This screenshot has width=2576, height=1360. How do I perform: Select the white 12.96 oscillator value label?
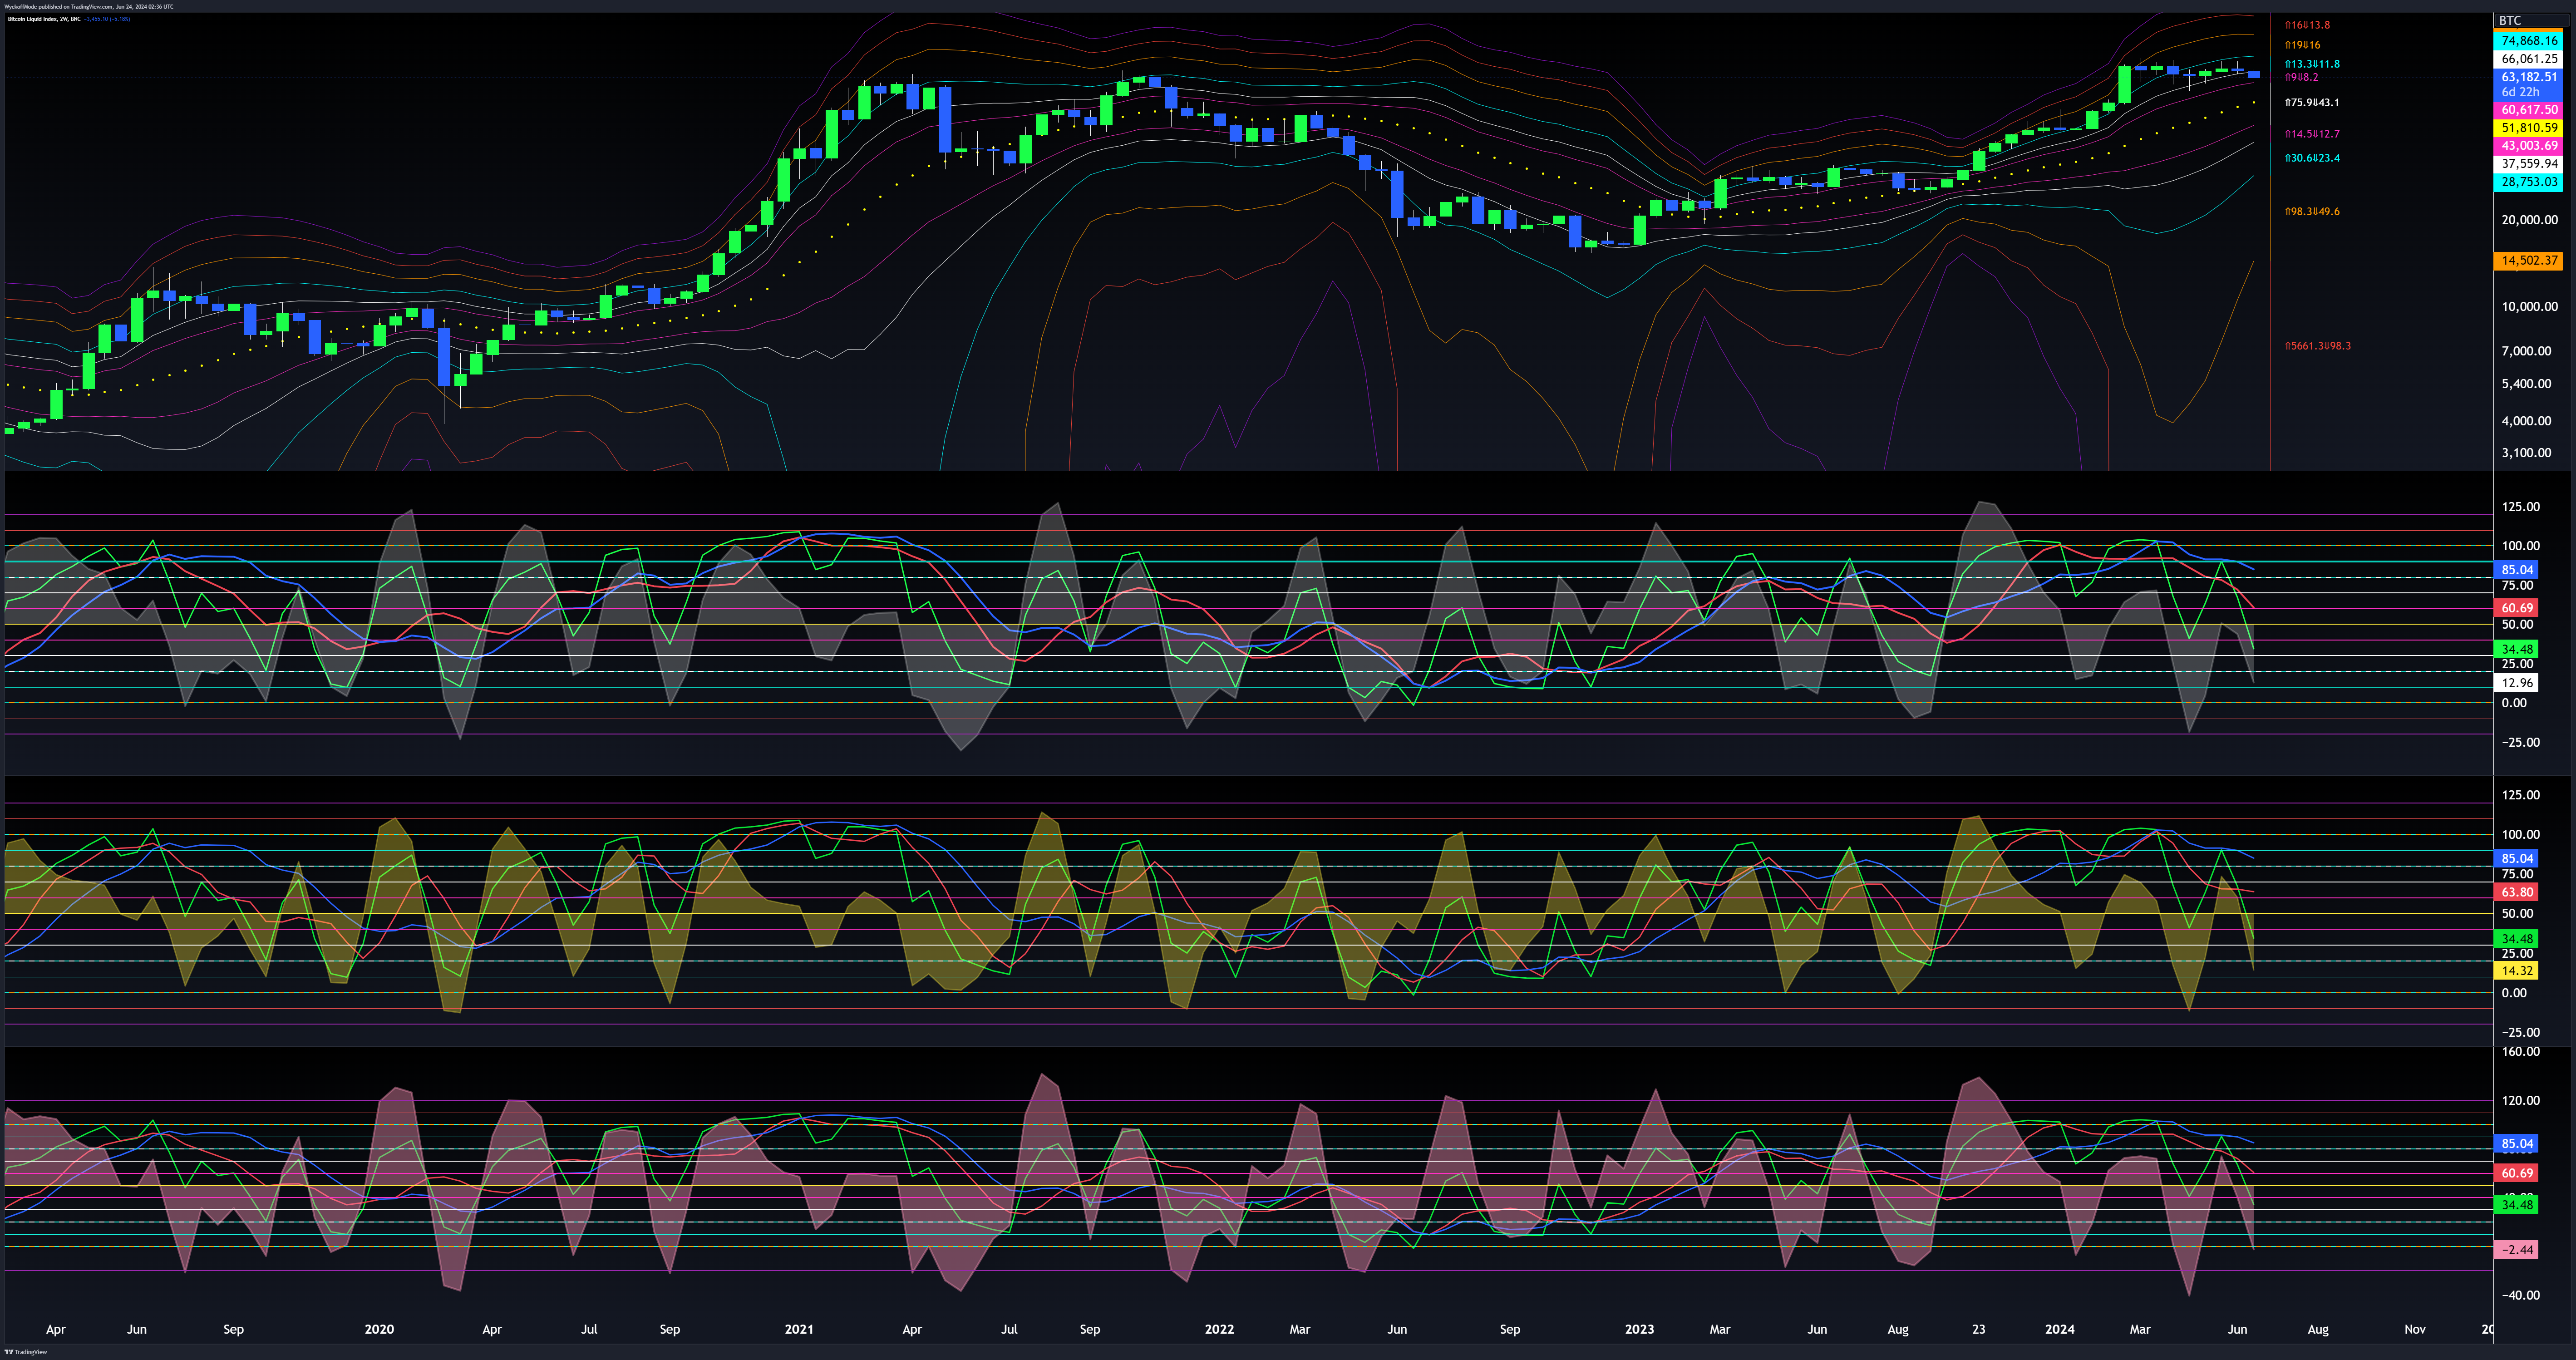[2517, 683]
